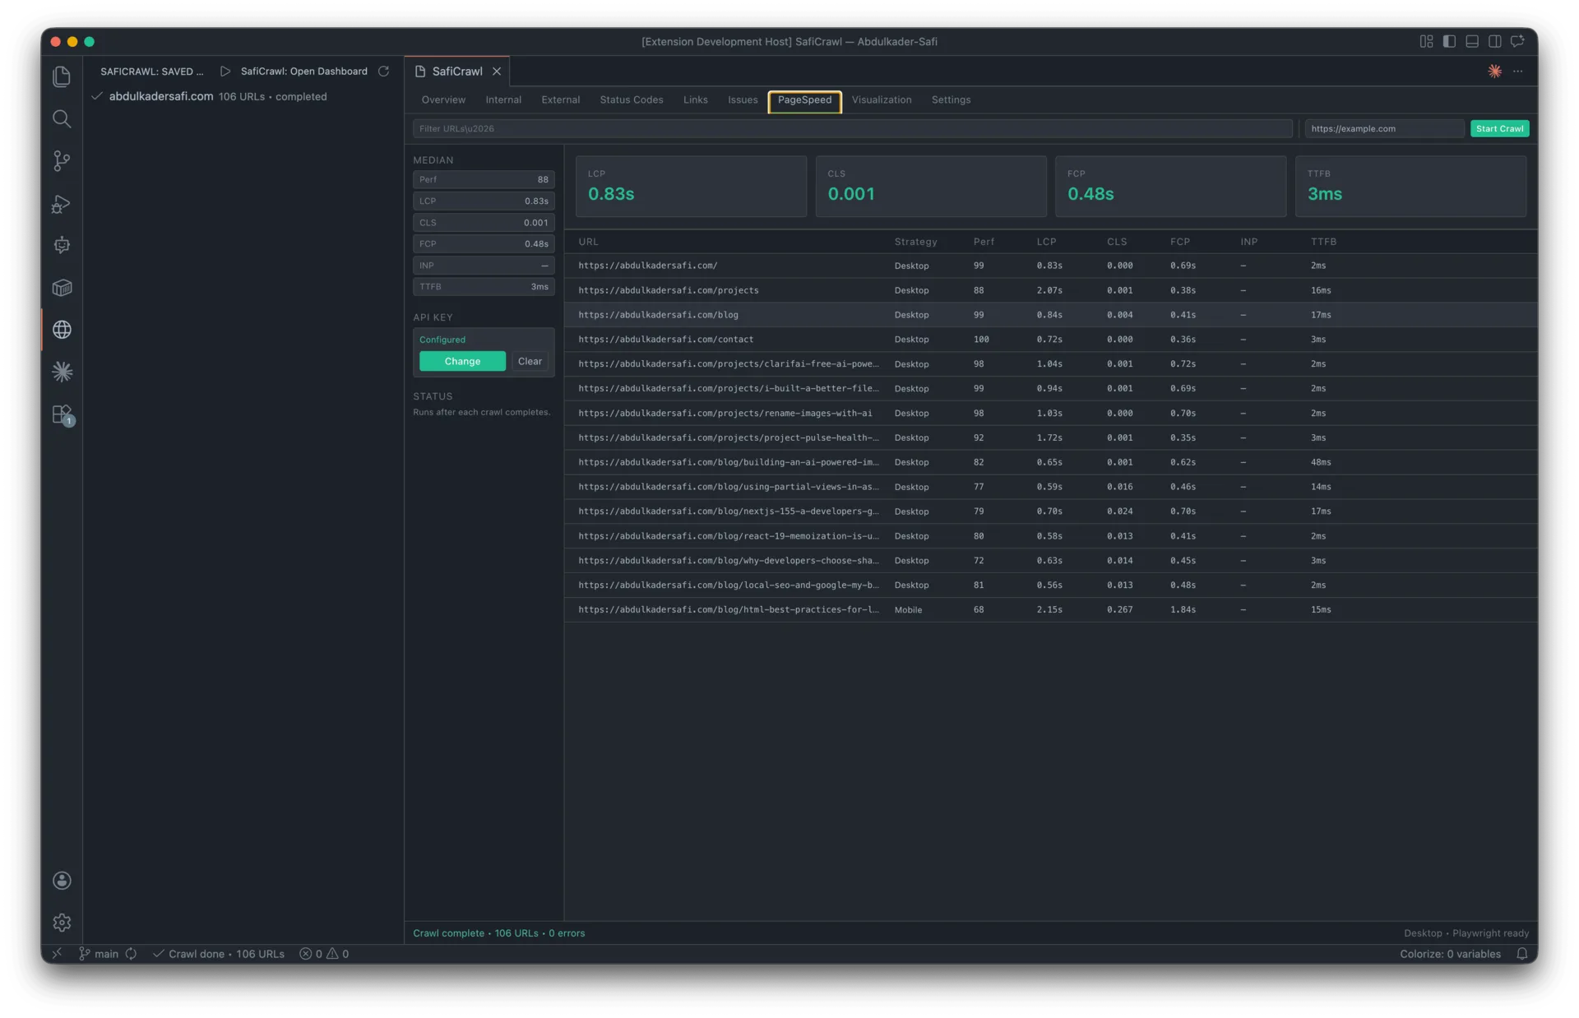Toggle Secondary Side Bar icon

pos(1494,41)
